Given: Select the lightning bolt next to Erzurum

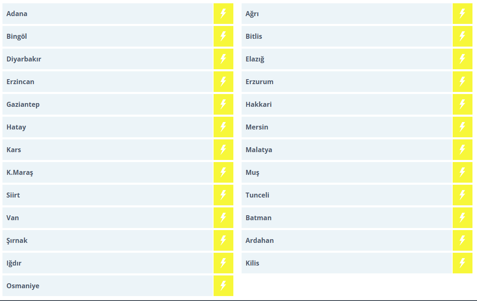Looking at the screenshot, I should pyautogui.click(x=462, y=82).
